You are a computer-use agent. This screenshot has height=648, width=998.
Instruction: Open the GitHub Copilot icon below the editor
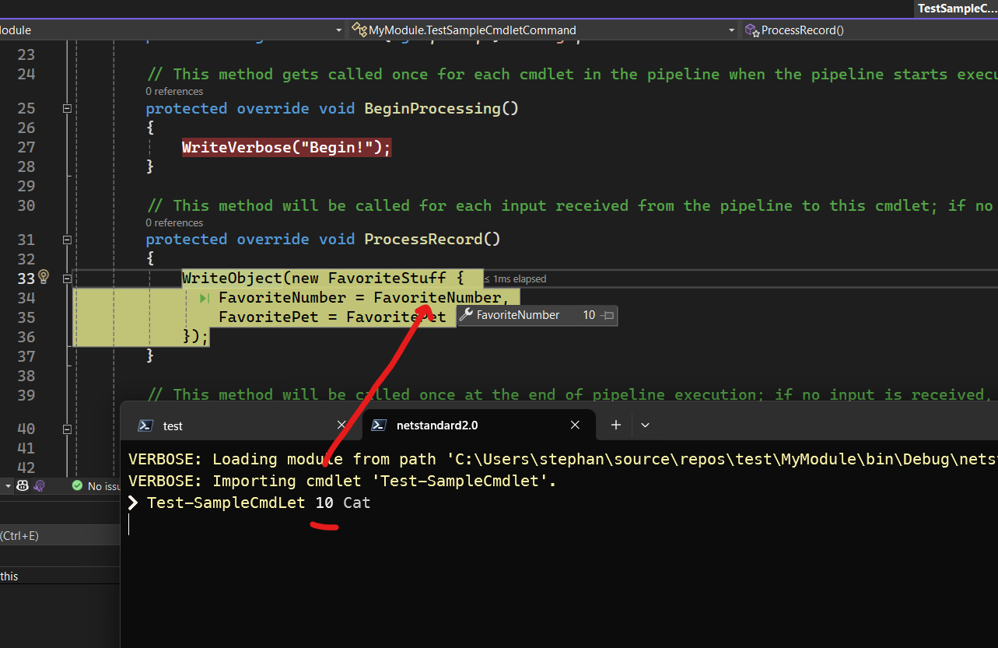click(x=23, y=485)
